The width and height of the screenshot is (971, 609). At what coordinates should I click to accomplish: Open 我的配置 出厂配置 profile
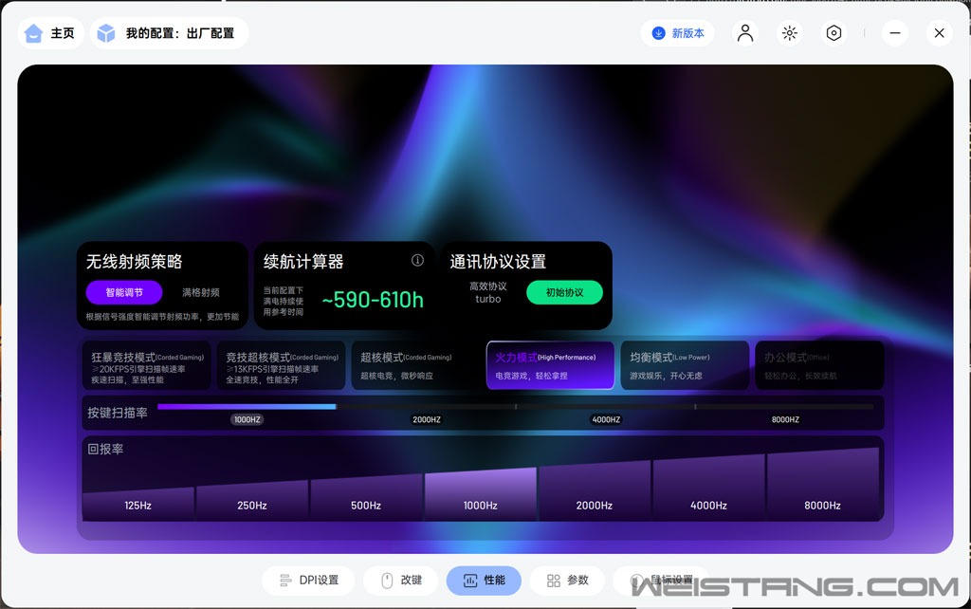170,33
